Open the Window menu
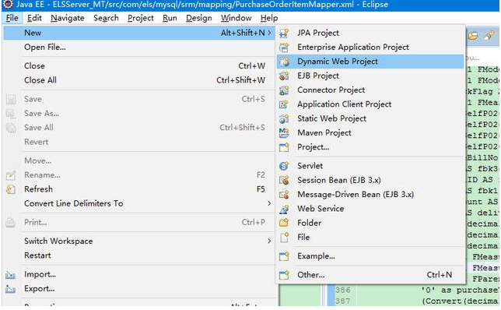 236,18
